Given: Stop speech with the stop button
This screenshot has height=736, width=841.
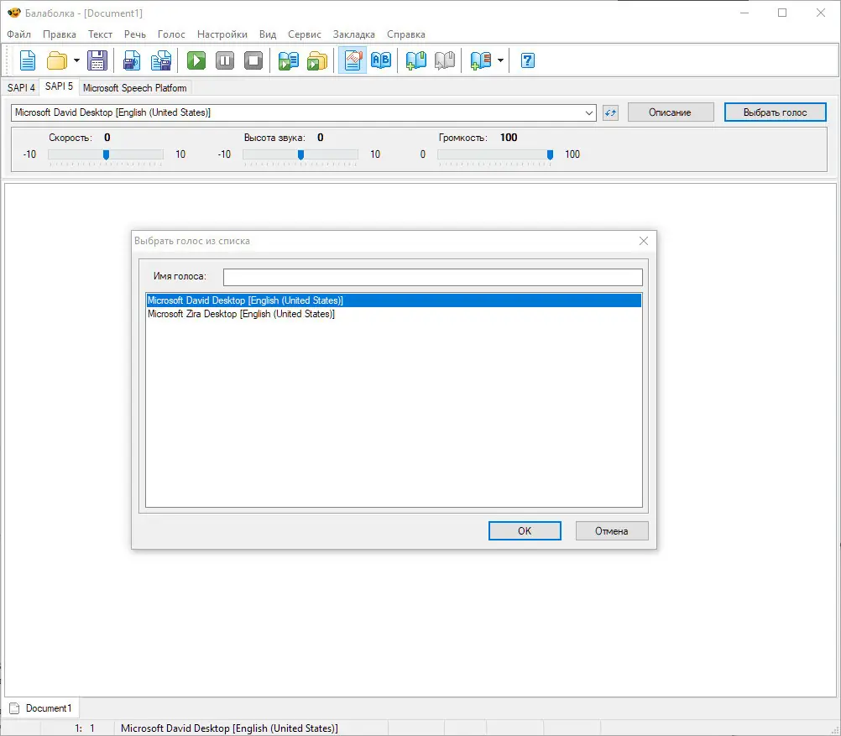Looking at the screenshot, I should pos(253,60).
